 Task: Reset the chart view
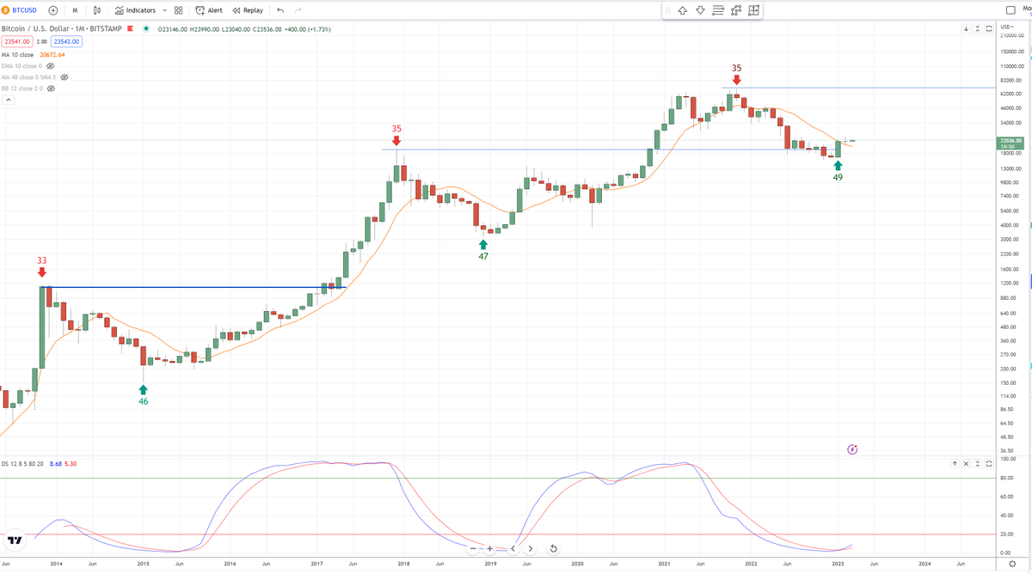click(x=553, y=548)
